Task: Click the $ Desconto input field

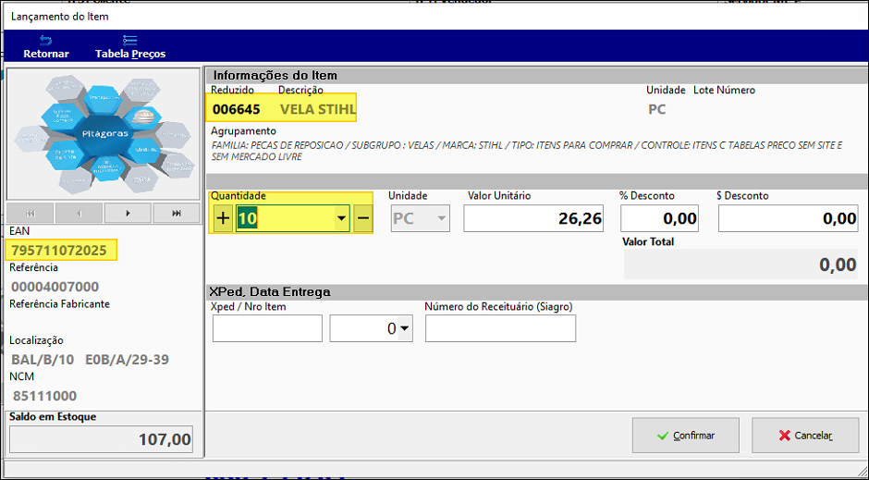Action: (788, 218)
